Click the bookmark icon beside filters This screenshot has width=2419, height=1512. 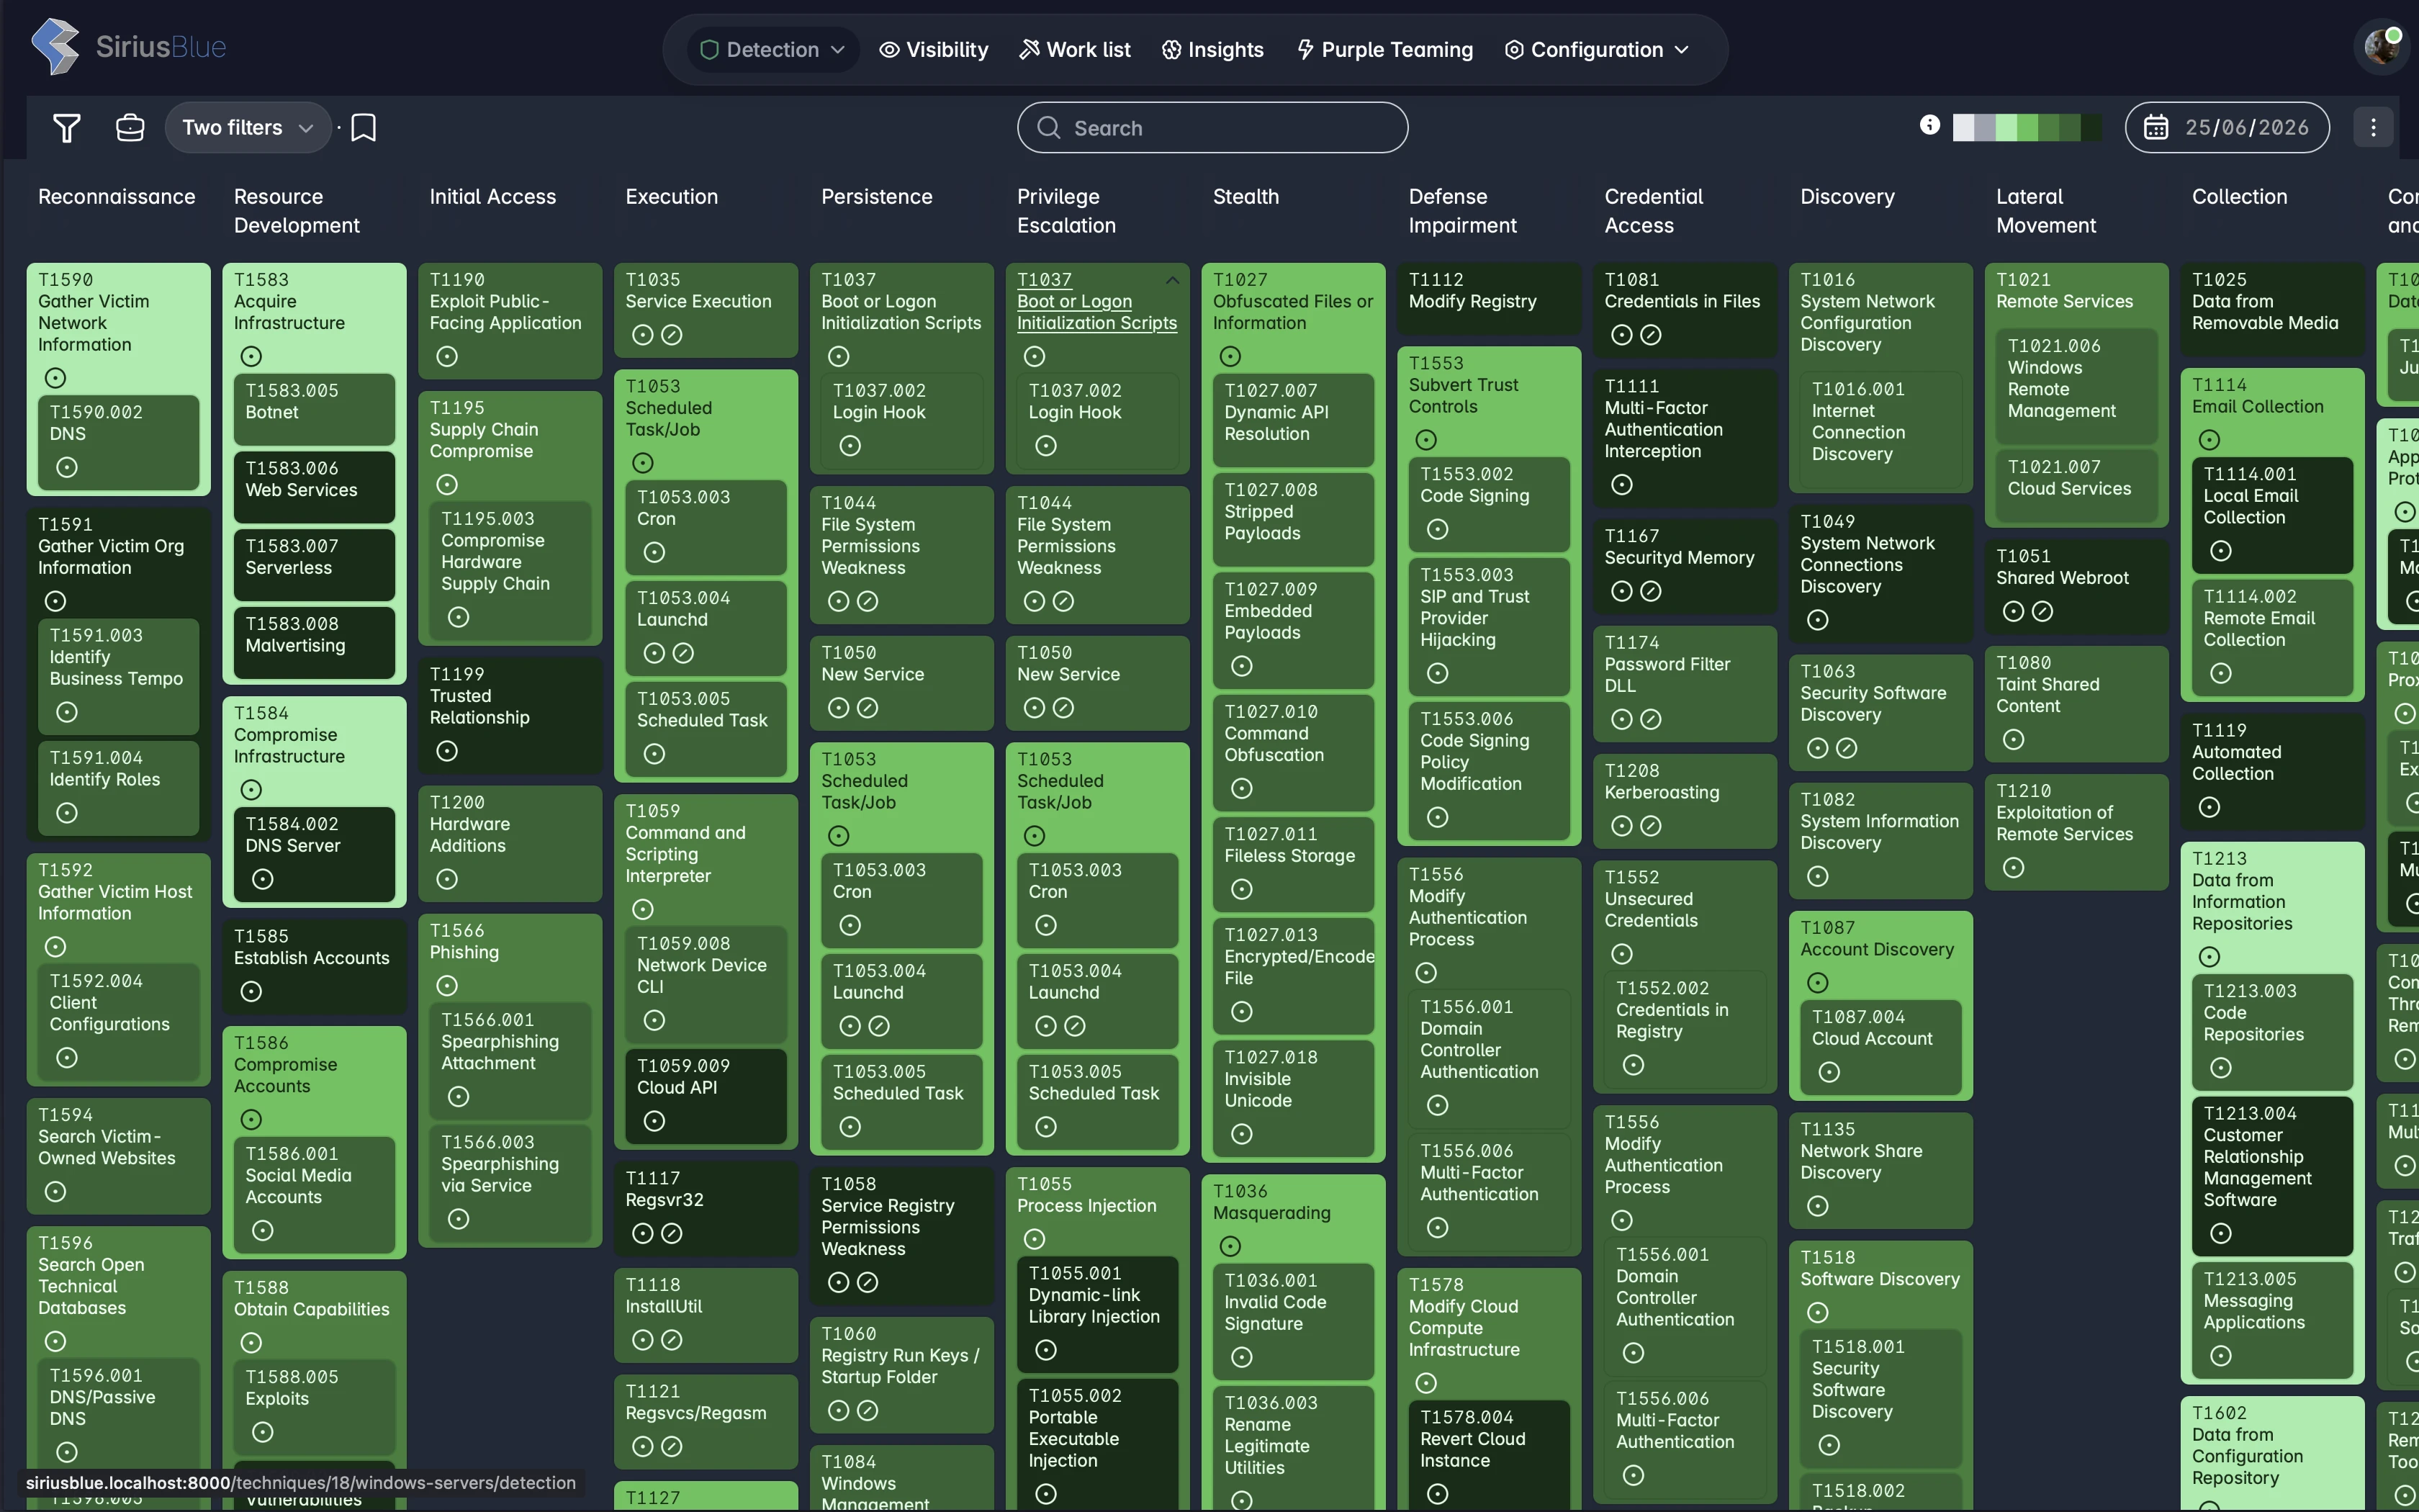click(x=364, y=128)
